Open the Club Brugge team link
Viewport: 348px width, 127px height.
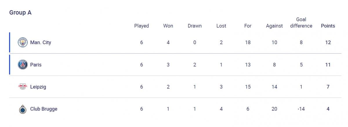point(43,109)
